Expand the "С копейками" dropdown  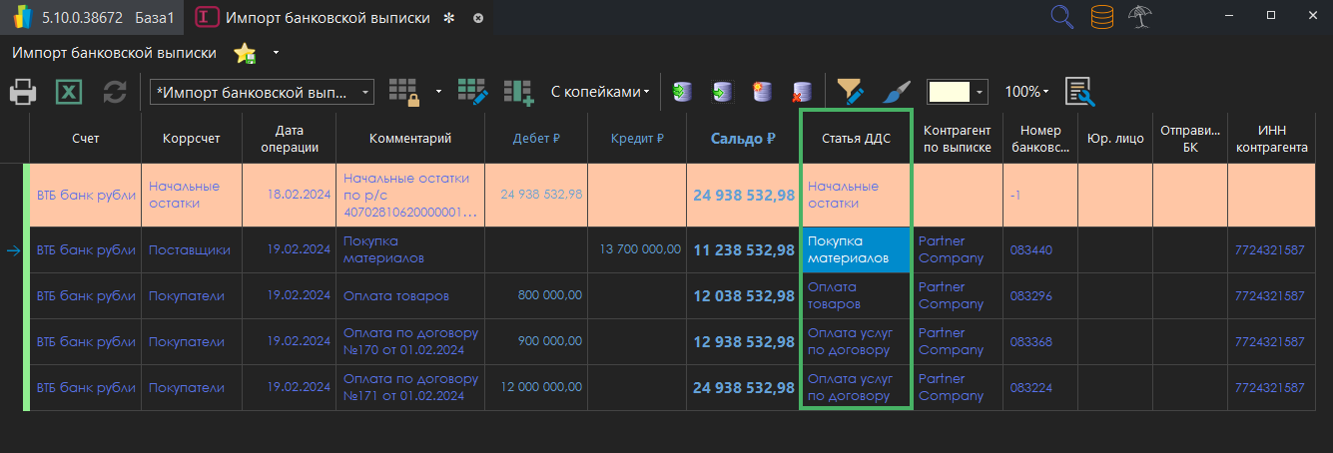coord(599,92)
